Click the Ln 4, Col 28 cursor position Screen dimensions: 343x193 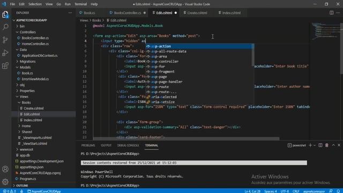click(252, 191)
